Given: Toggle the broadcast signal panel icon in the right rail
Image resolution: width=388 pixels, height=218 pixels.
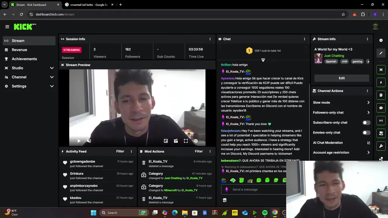Looking at the screenshot, I should (381, 121).
